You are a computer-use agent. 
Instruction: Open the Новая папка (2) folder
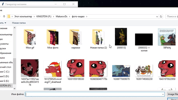99,39
